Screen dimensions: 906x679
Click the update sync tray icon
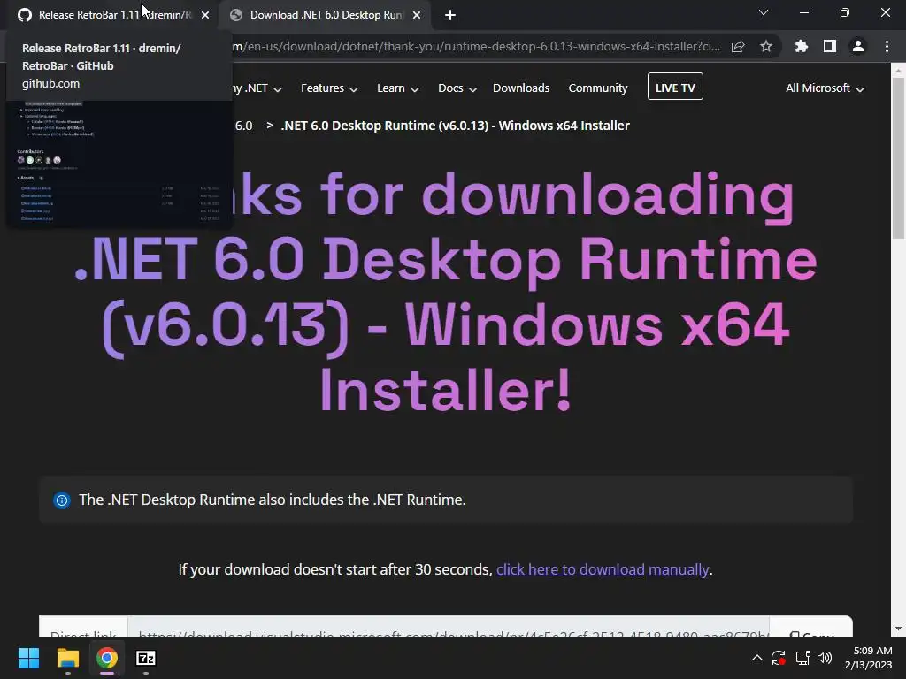779,658
